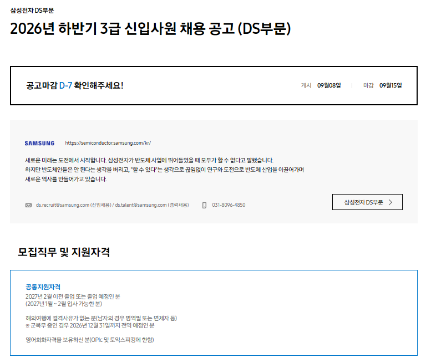Viewport: 431px width, 363px height.
Task: Click ds.talent@samsung.com (경력채용) email address
Action: 152,205
